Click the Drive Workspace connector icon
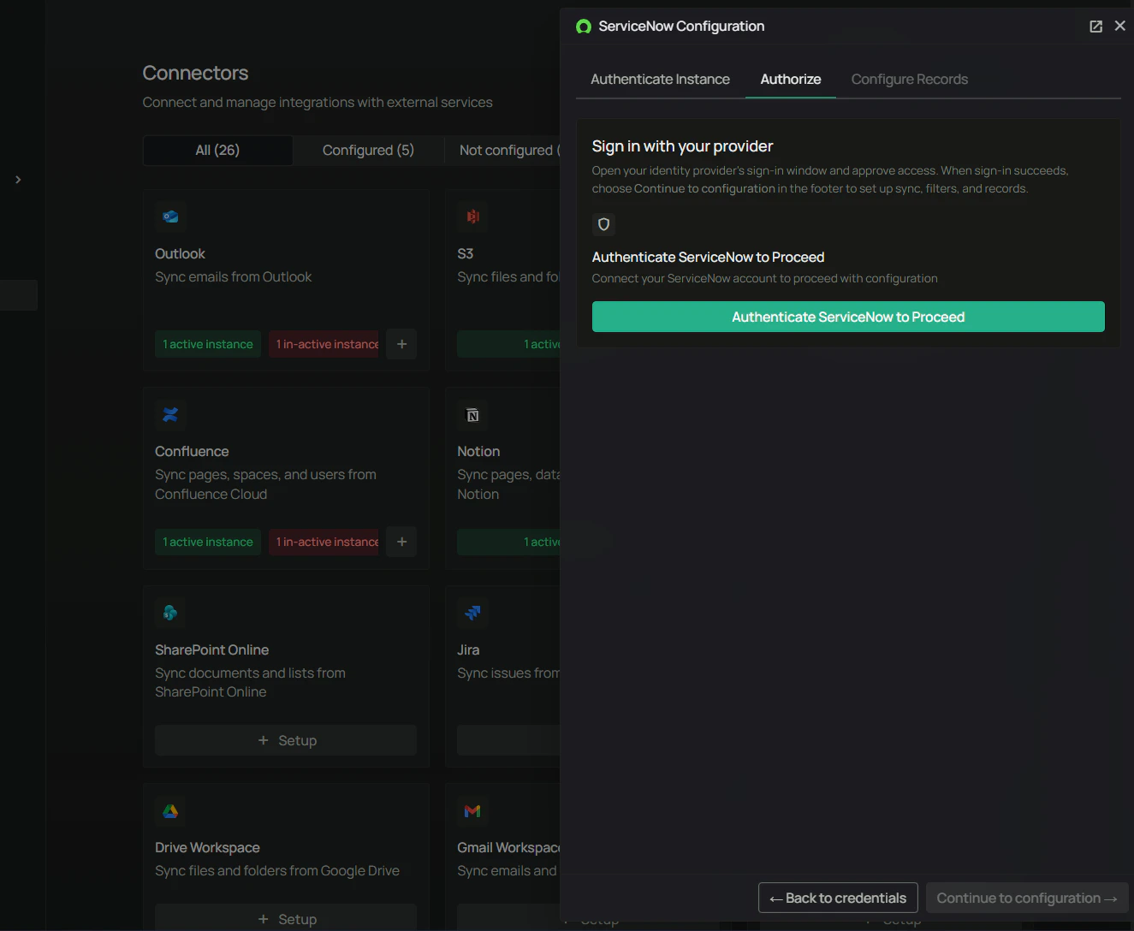Viewport: 1134px width, 931px height. pos(170,810)
